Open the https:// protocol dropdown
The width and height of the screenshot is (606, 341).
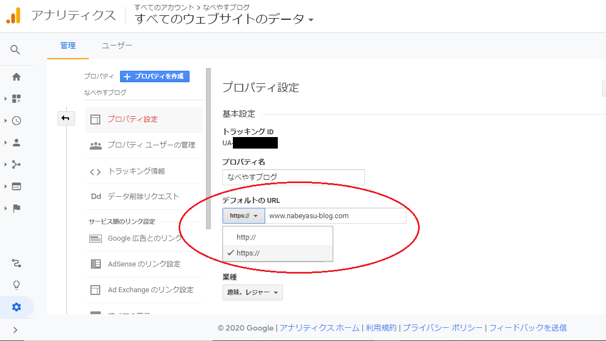[x=243, y=216]
